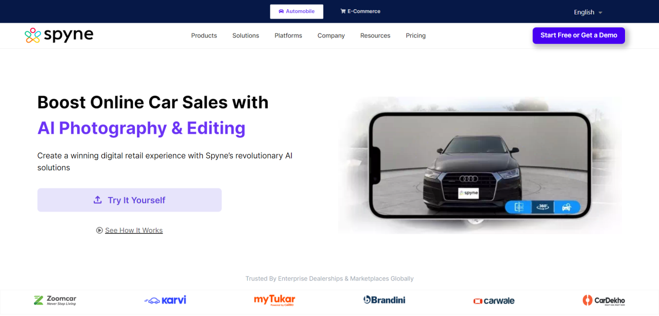This screenshot has width=659, height=316.
Task: Expand the Solutions menu
Action: (246, 36)
